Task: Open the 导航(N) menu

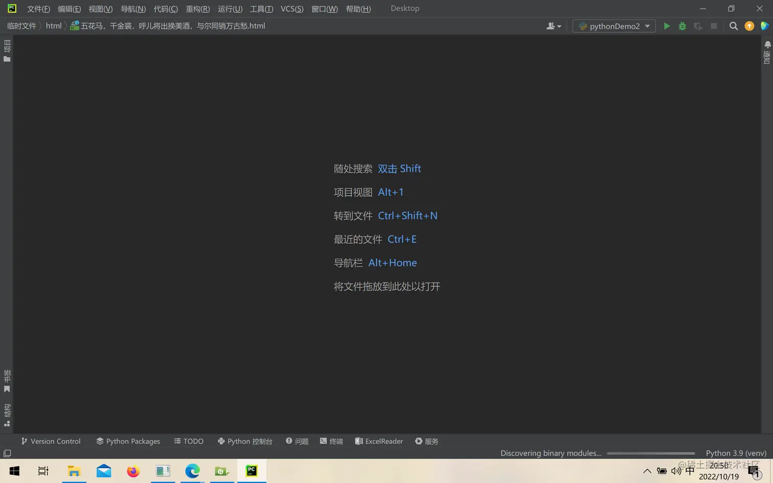Action: tap(133, 9)
